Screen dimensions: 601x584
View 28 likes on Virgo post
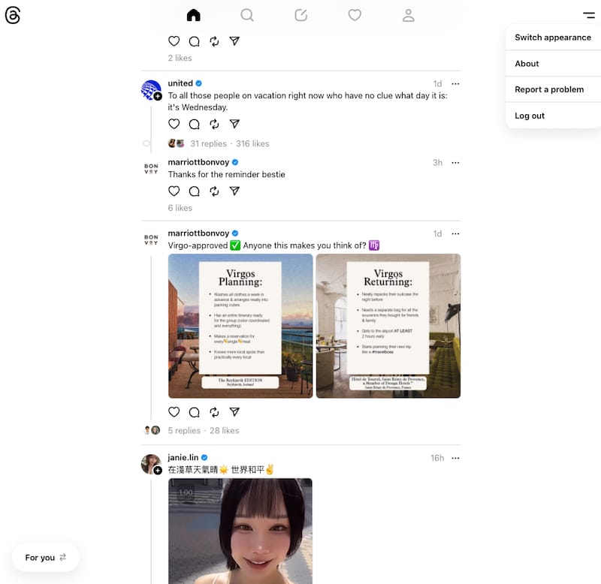pos(224,430)
